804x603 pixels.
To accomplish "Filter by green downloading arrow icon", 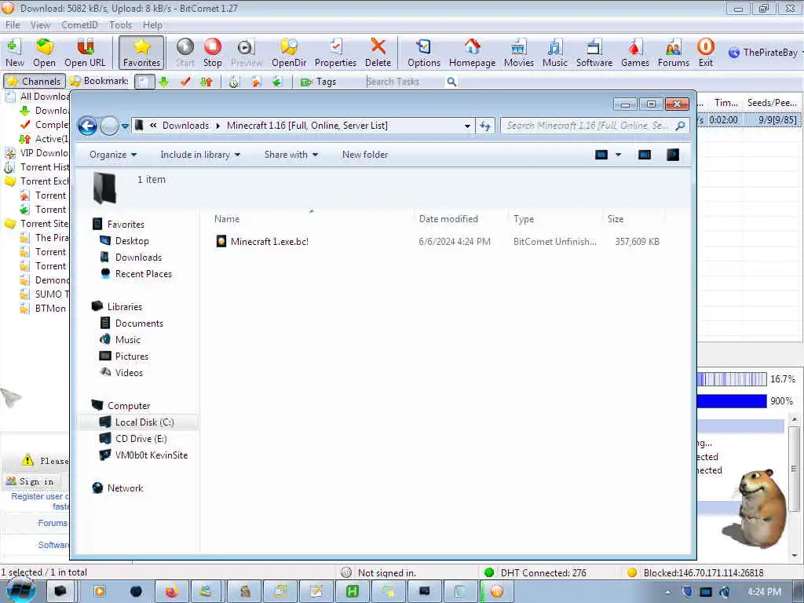I will [x=163, y=82].
